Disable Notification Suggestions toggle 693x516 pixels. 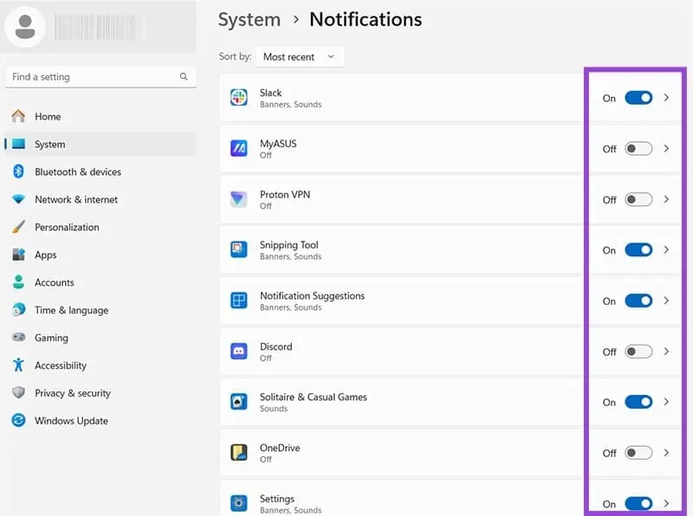pos(638,300)
